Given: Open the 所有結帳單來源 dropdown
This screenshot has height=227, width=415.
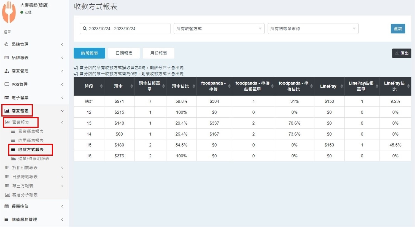Looking at the screenshot, I should pos(313,29).
